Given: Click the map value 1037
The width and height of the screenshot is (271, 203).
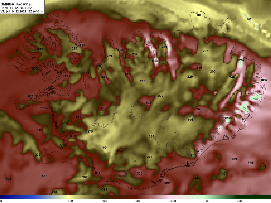Looking at the screenshot, I should pyautogui.click(x=264, y=80).
